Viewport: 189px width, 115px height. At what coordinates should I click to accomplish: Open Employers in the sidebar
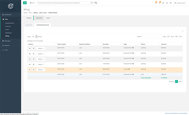(x=8, y=33)
